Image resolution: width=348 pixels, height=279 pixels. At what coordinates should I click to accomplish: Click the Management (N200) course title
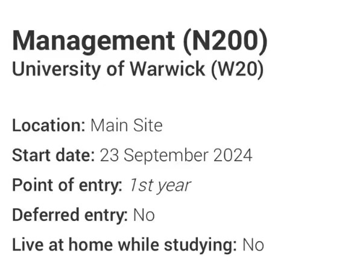140,41
